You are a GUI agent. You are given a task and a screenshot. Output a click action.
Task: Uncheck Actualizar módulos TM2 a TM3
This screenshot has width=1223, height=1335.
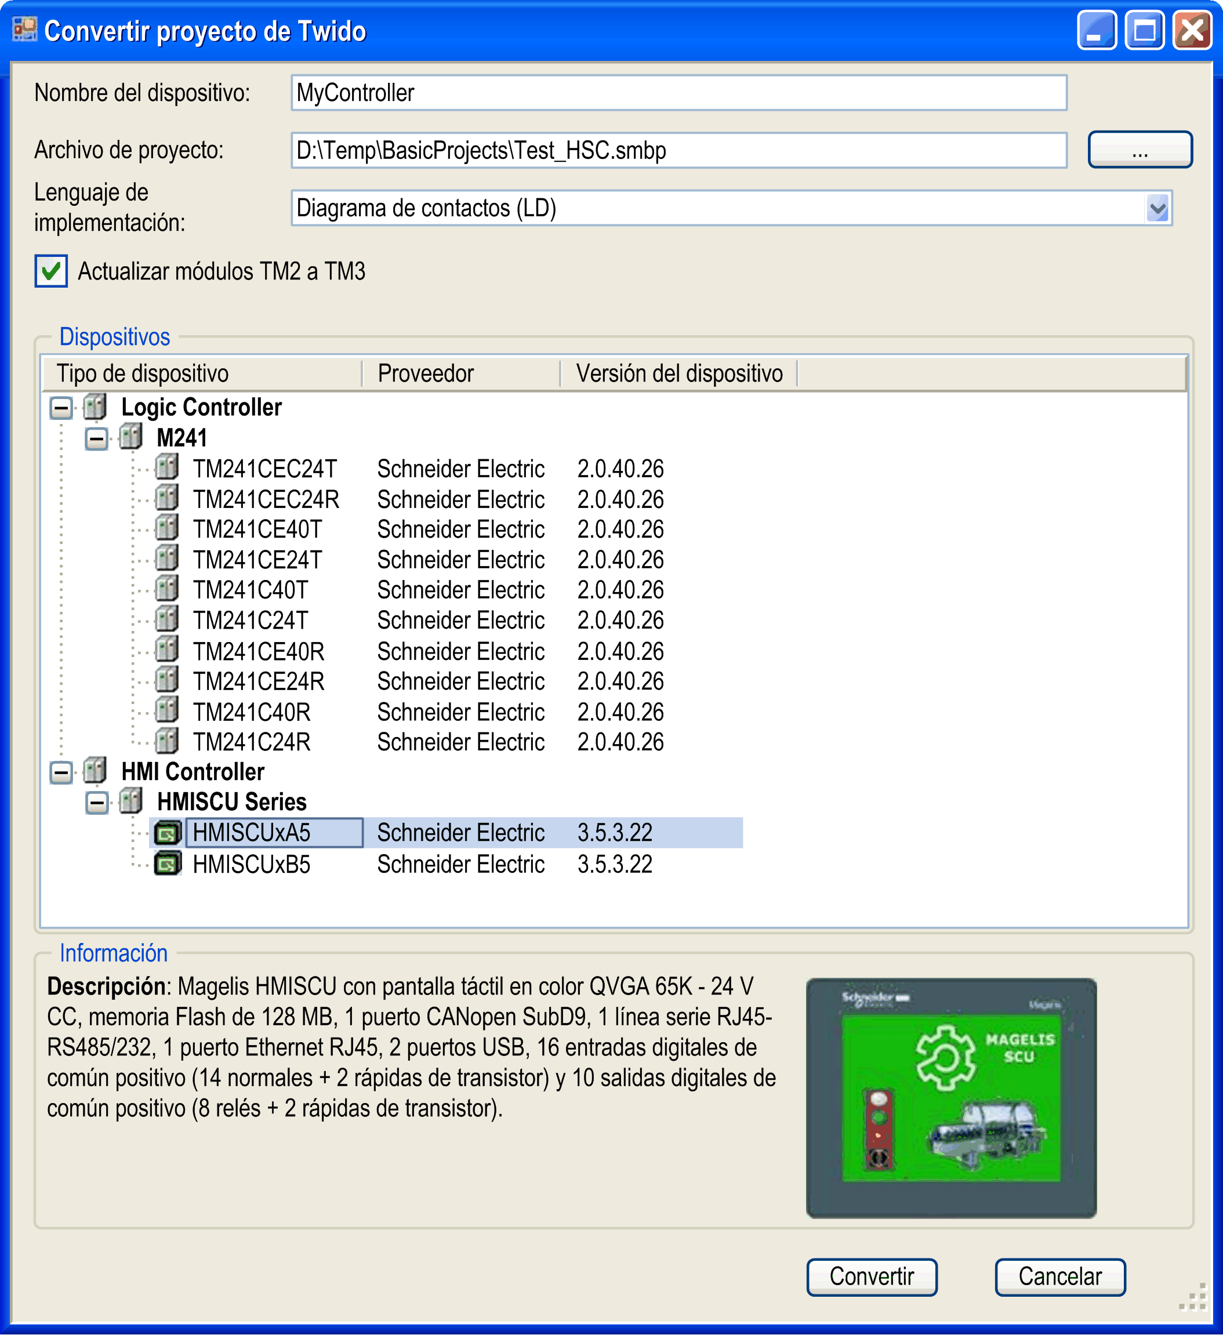51,271
